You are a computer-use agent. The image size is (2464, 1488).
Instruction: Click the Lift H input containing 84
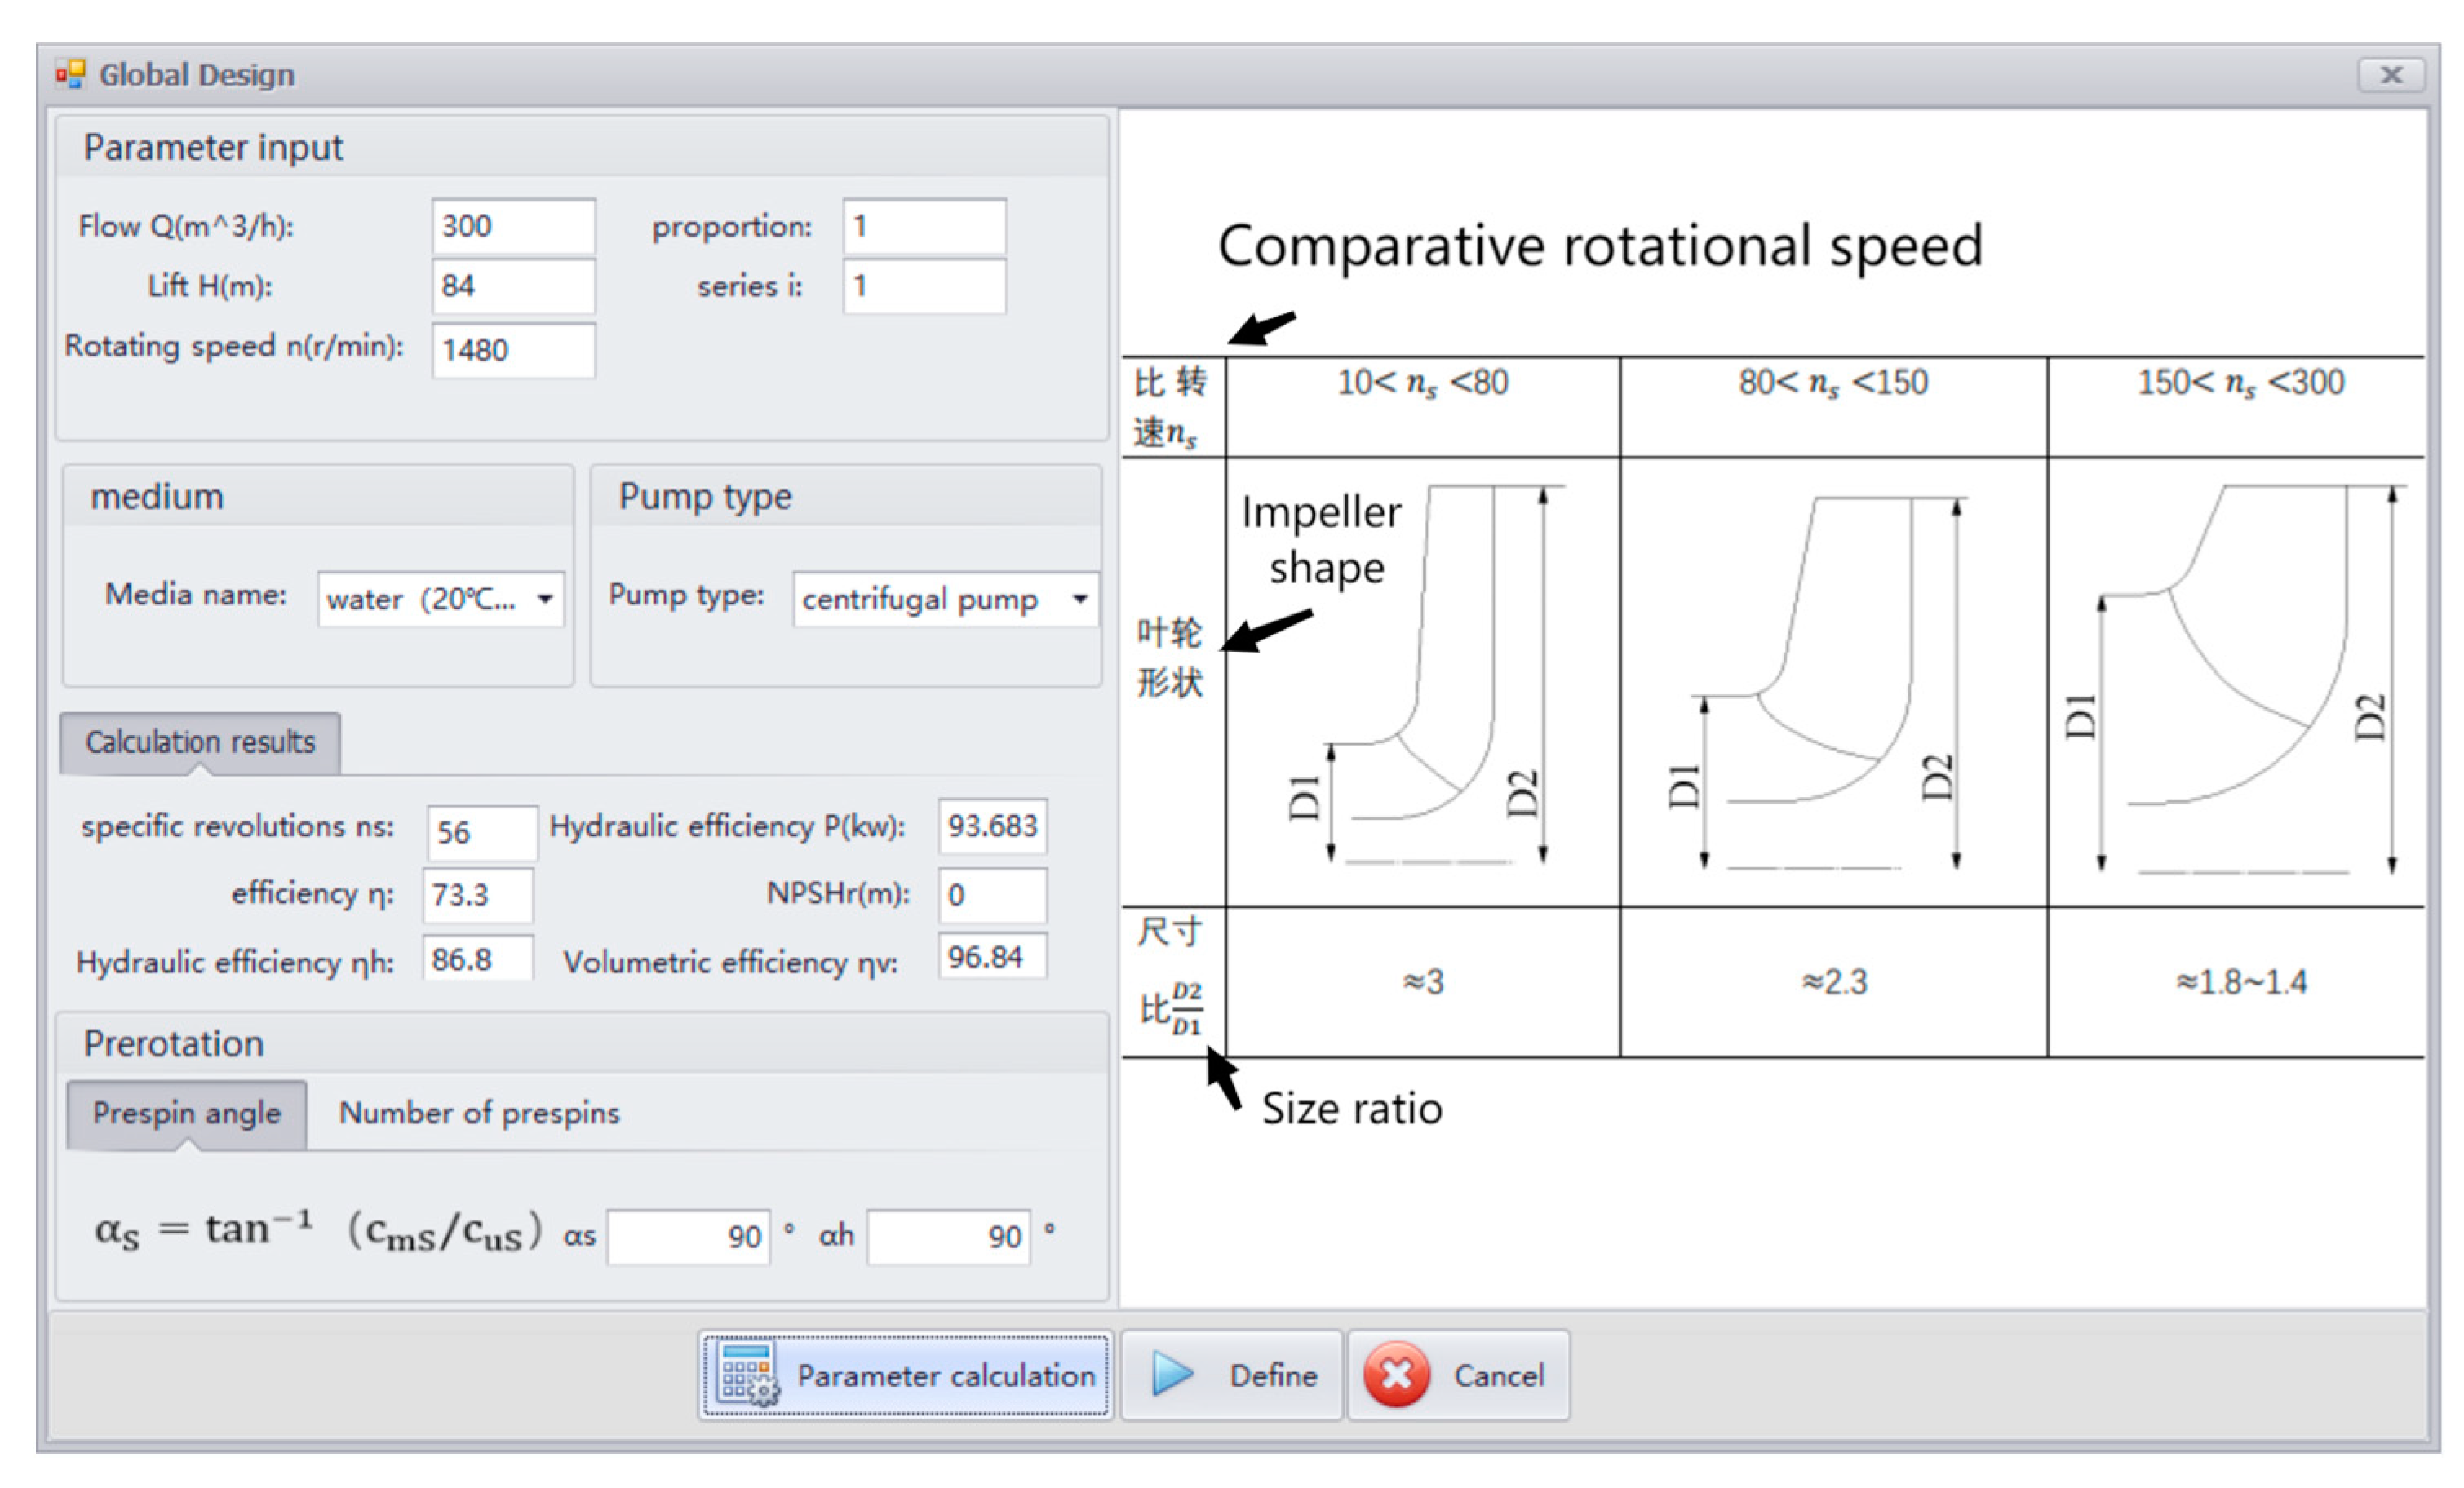tap(513, 286)
